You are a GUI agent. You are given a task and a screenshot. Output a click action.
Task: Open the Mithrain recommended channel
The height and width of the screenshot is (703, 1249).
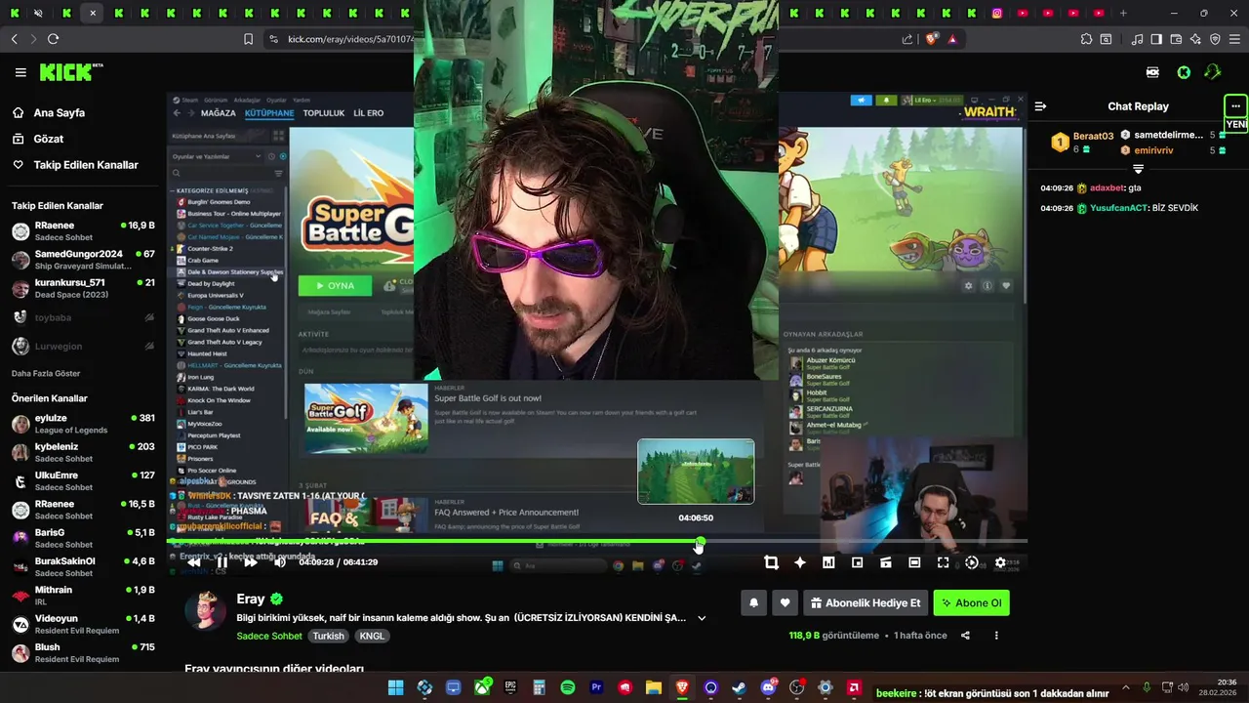83,596
